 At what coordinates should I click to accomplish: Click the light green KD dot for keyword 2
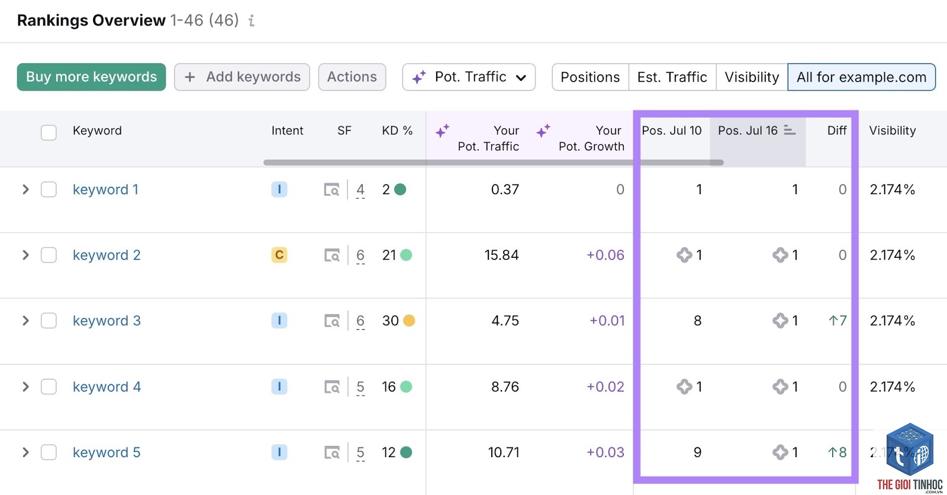pos(406,255)
